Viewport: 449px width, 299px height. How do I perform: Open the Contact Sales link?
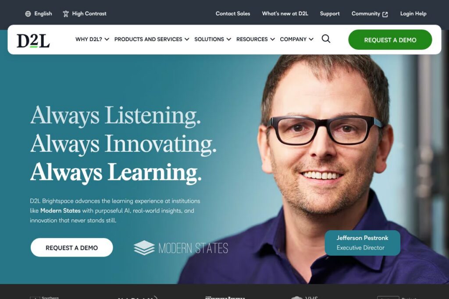pos(233,14)
